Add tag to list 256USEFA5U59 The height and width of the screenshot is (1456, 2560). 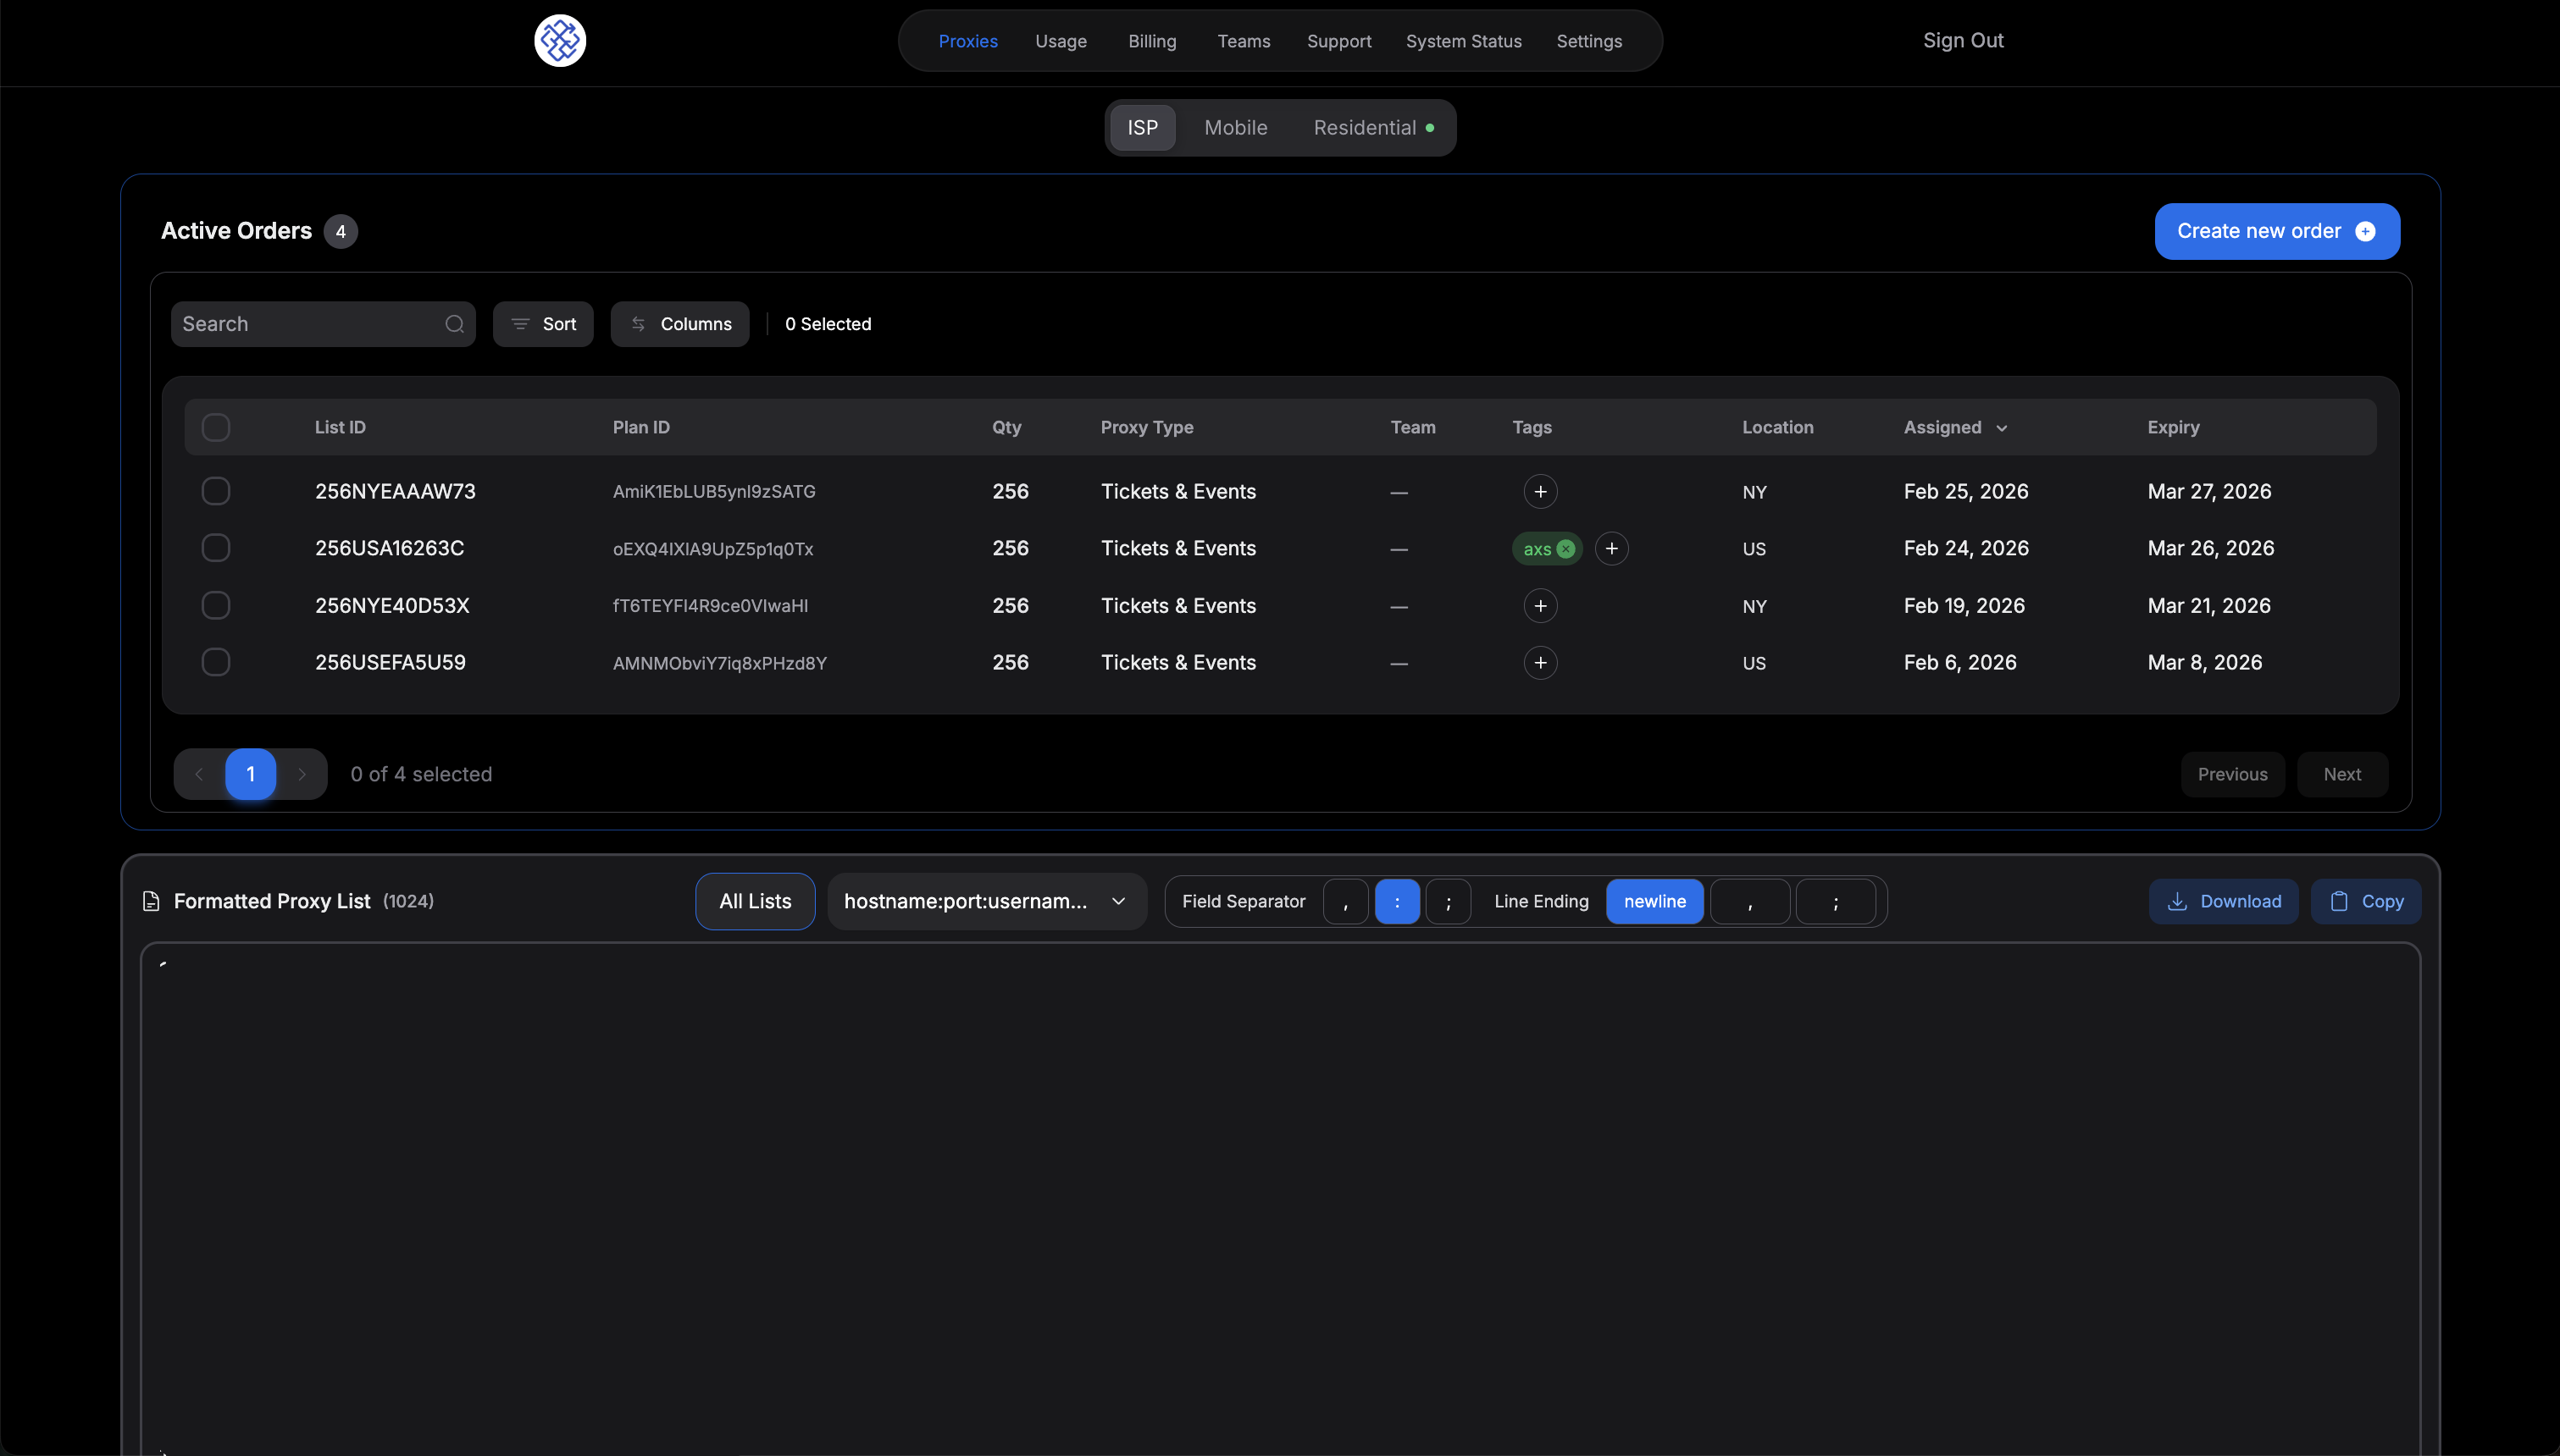pos(1539,663)
